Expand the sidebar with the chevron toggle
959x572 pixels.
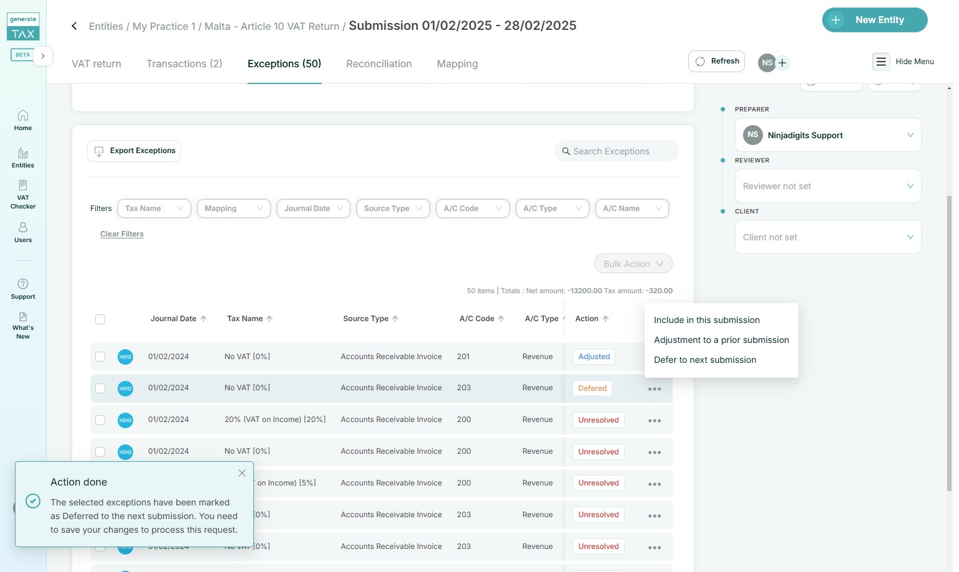pyautogui.click(x=43, y=55)
